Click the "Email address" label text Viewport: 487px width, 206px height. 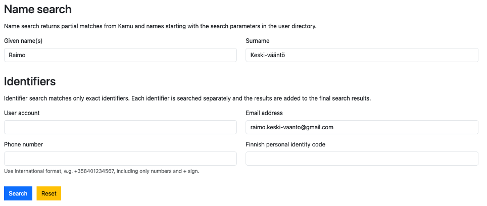(x=264, y=113)
